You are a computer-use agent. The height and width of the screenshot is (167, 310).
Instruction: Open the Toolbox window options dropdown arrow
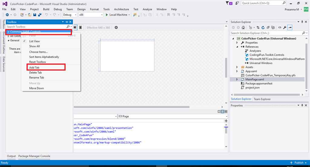(x=63, y=22)
